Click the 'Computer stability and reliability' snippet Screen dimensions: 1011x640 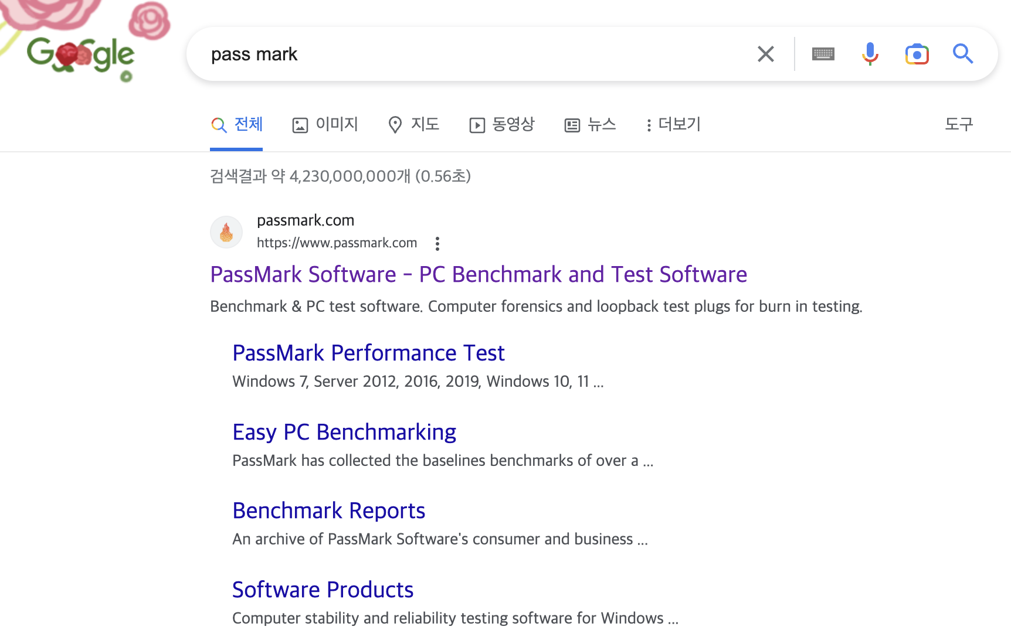tap(455, 618)
